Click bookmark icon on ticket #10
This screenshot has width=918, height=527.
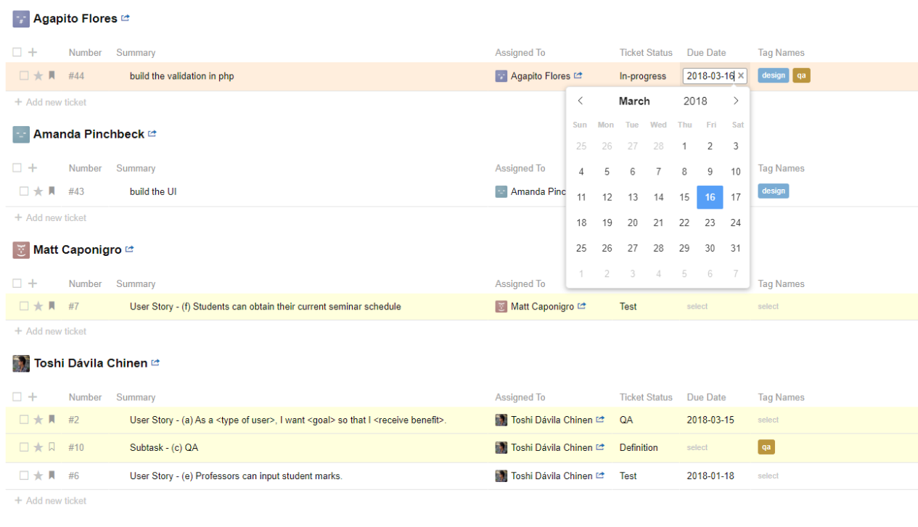click(52, 447)
